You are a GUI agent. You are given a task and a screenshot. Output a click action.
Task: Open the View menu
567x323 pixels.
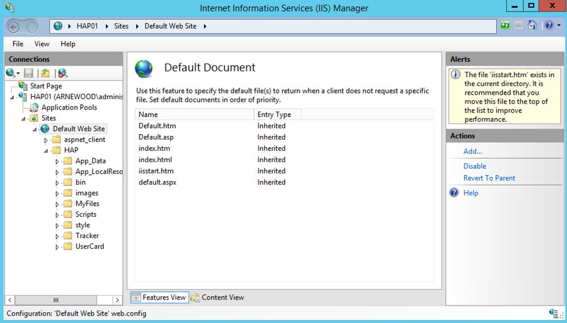(x=41, y=44)
